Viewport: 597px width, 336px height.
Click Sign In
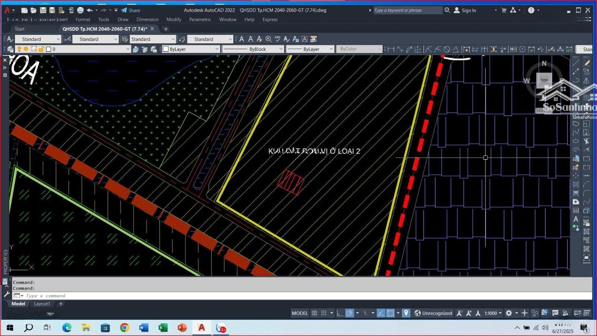[468, 11]
